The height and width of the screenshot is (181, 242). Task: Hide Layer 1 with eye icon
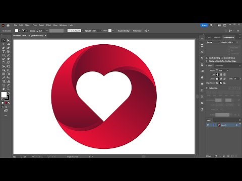tap(208, 125)
